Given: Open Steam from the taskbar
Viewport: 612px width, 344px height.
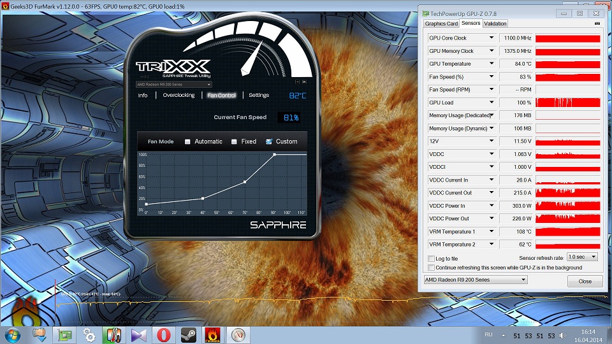Looking at the screenshot, I should [189, 336].
